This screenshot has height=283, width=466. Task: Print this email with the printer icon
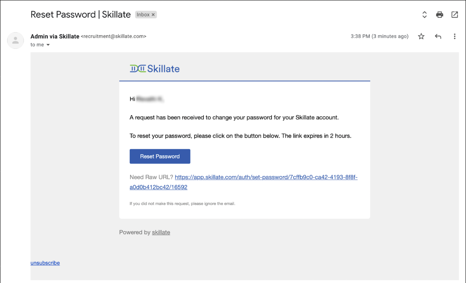tap(440, 15)
